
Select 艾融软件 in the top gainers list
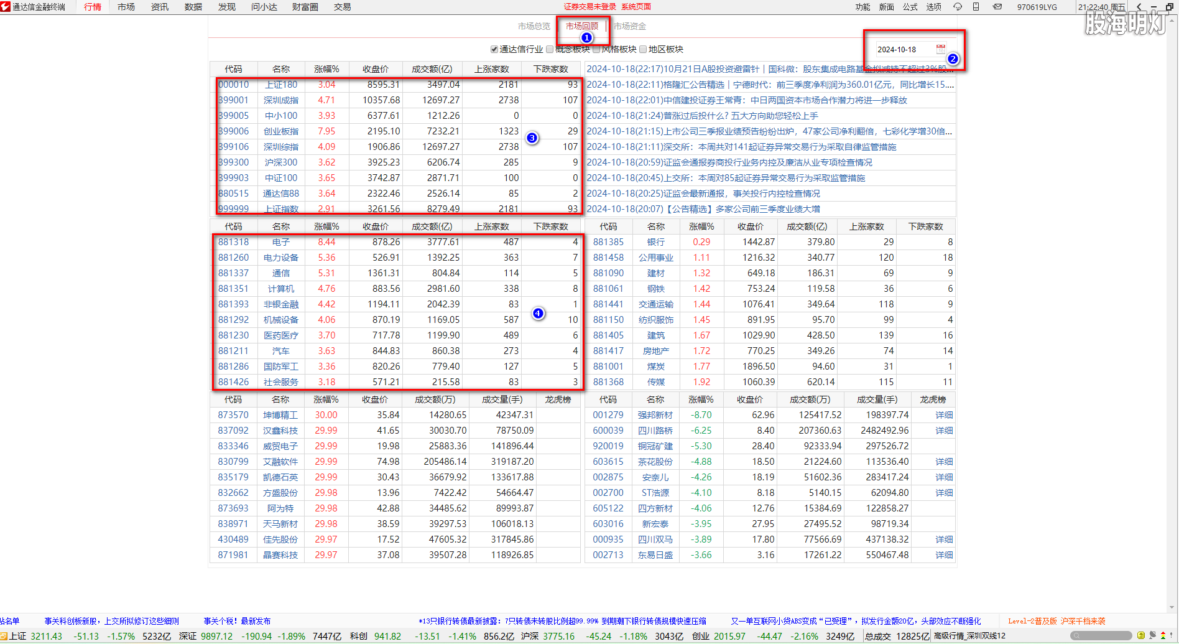click(280, 462)
